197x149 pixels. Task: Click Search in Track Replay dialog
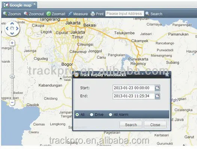tap(131, 125)
